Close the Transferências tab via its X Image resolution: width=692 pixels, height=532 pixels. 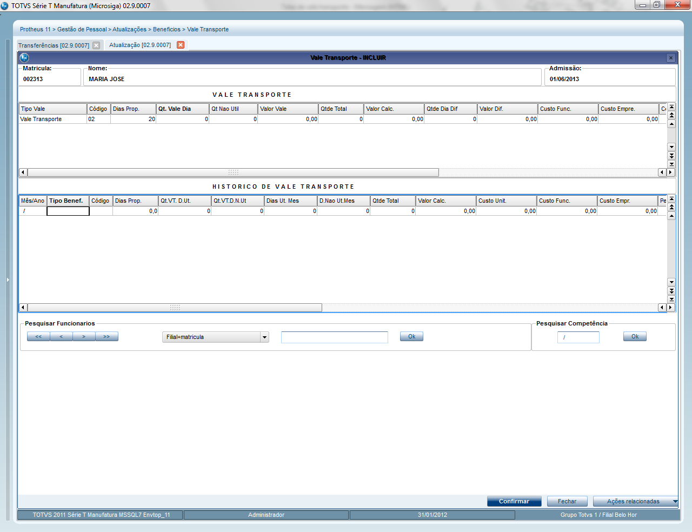(x=96, y=45)
